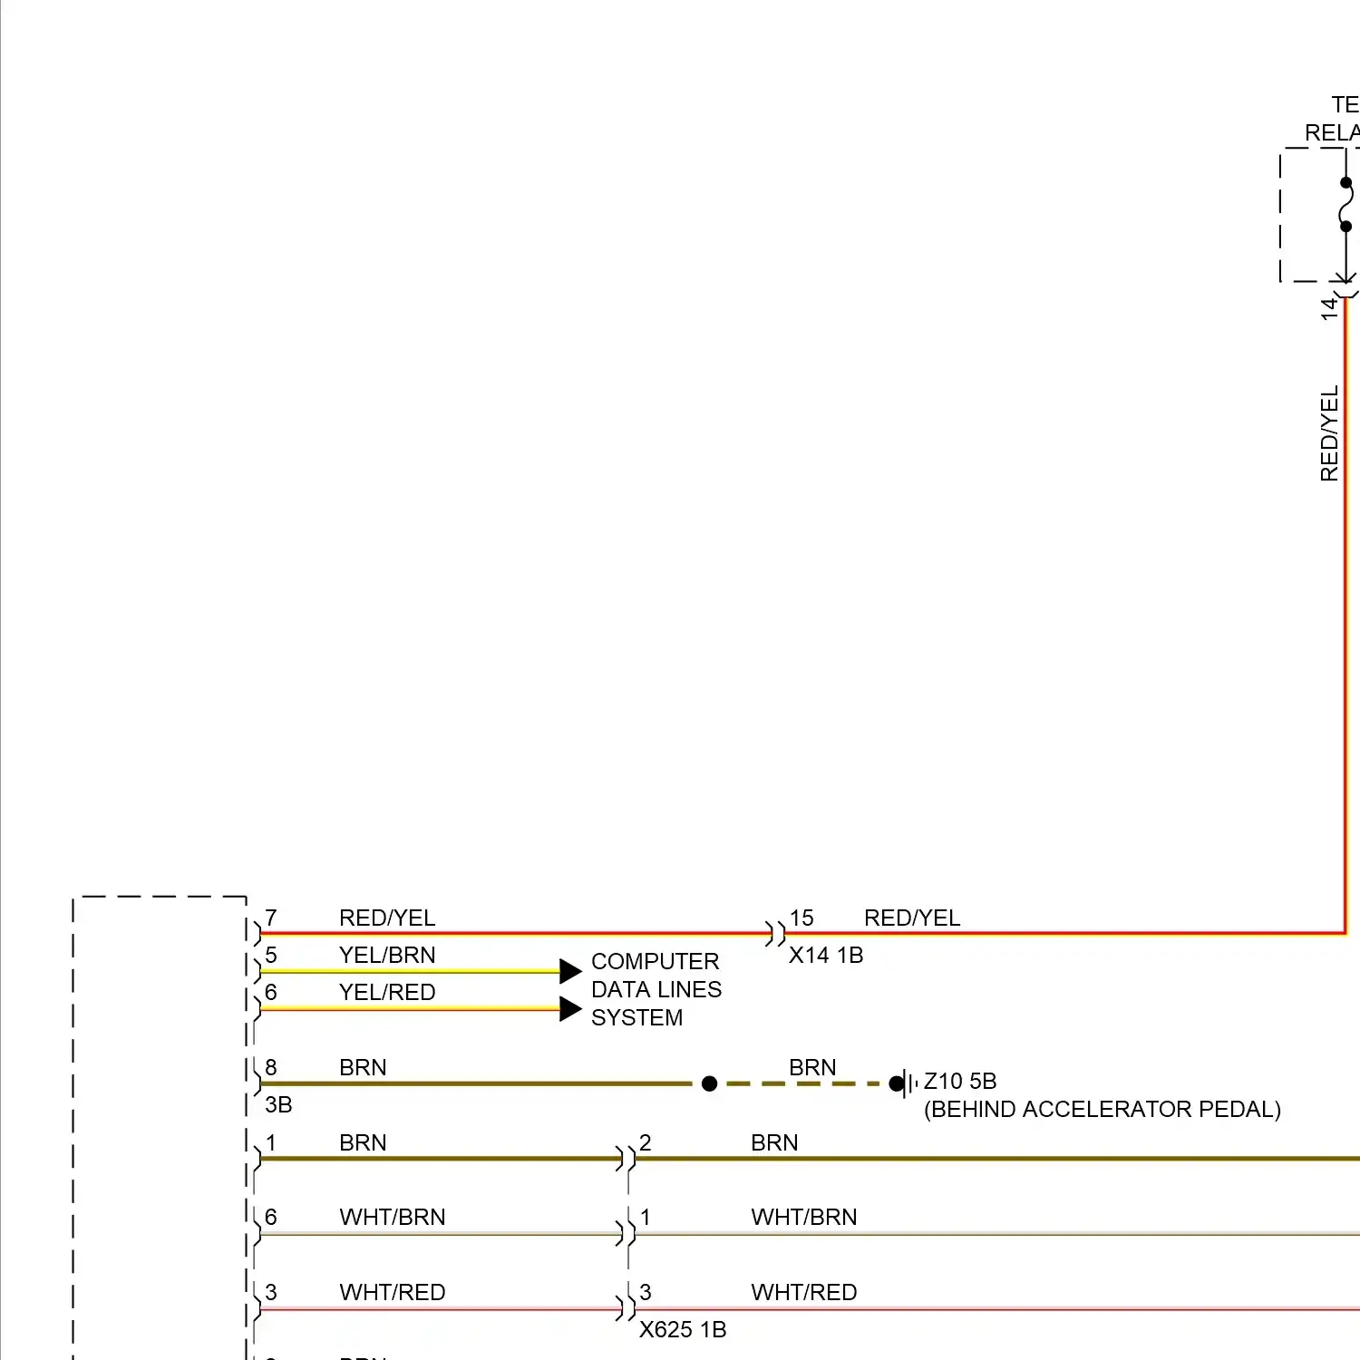Click the BRN label beside pin 1

coord(363,1142)
